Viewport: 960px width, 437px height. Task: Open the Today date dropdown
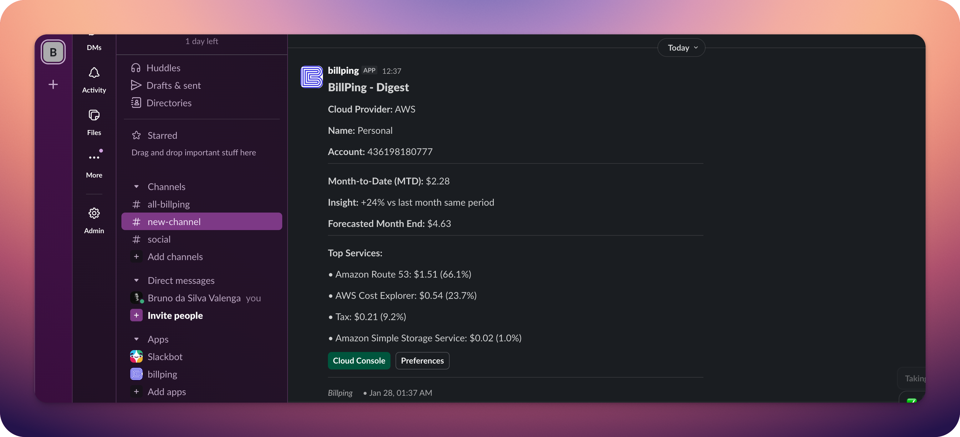point(681,48)
